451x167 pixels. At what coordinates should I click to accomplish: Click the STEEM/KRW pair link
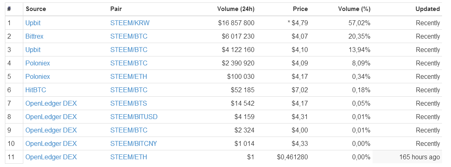pos(130,23)
